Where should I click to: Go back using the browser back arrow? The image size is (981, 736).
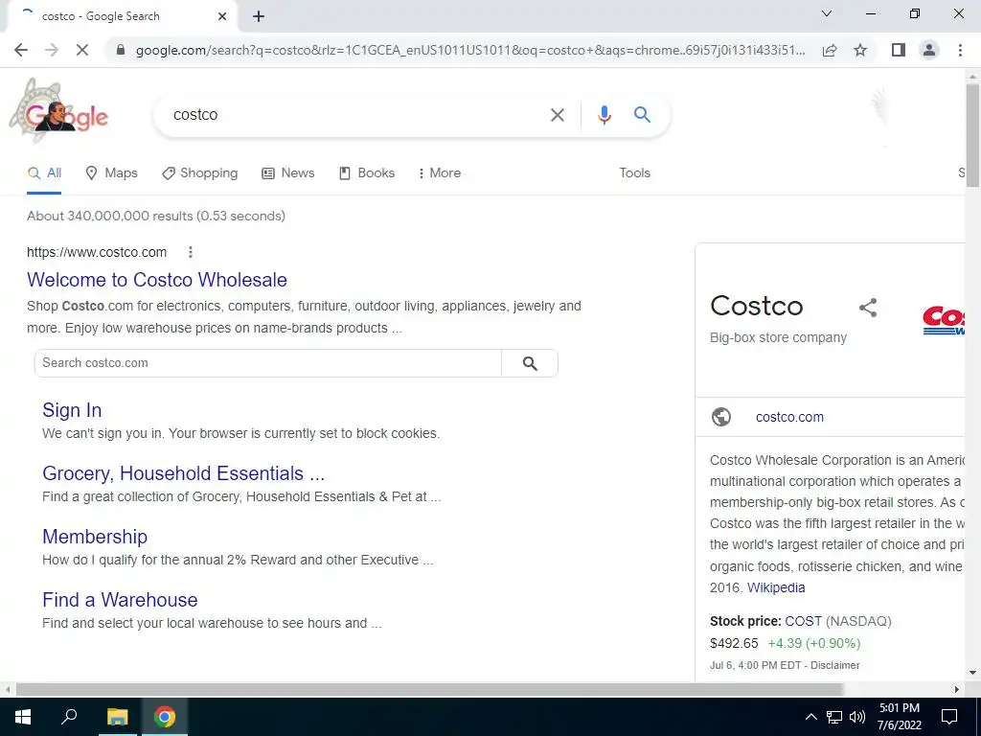pos(21,50)
